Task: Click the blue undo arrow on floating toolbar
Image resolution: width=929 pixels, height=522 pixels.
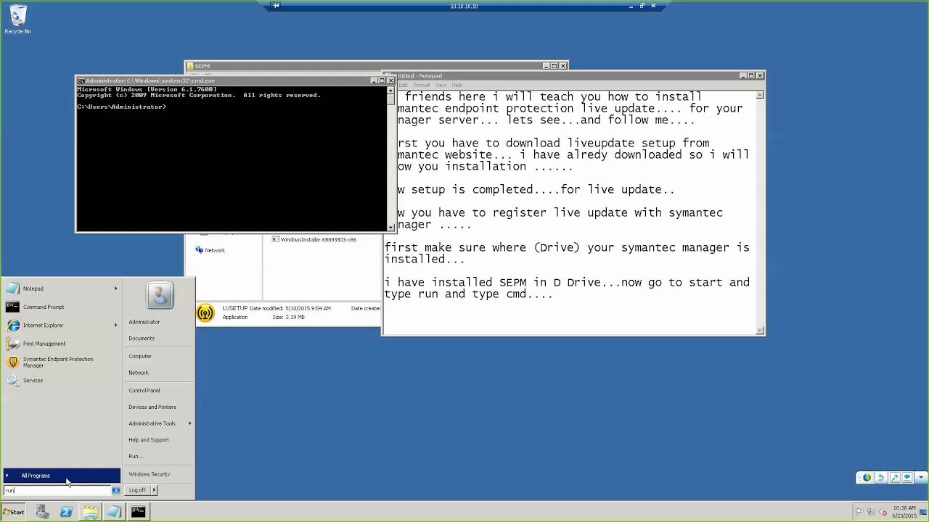Action: [x=880, y=478]
